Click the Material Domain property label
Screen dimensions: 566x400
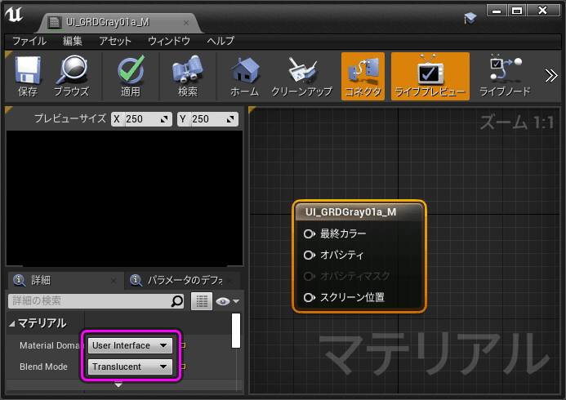coord(50,345)
